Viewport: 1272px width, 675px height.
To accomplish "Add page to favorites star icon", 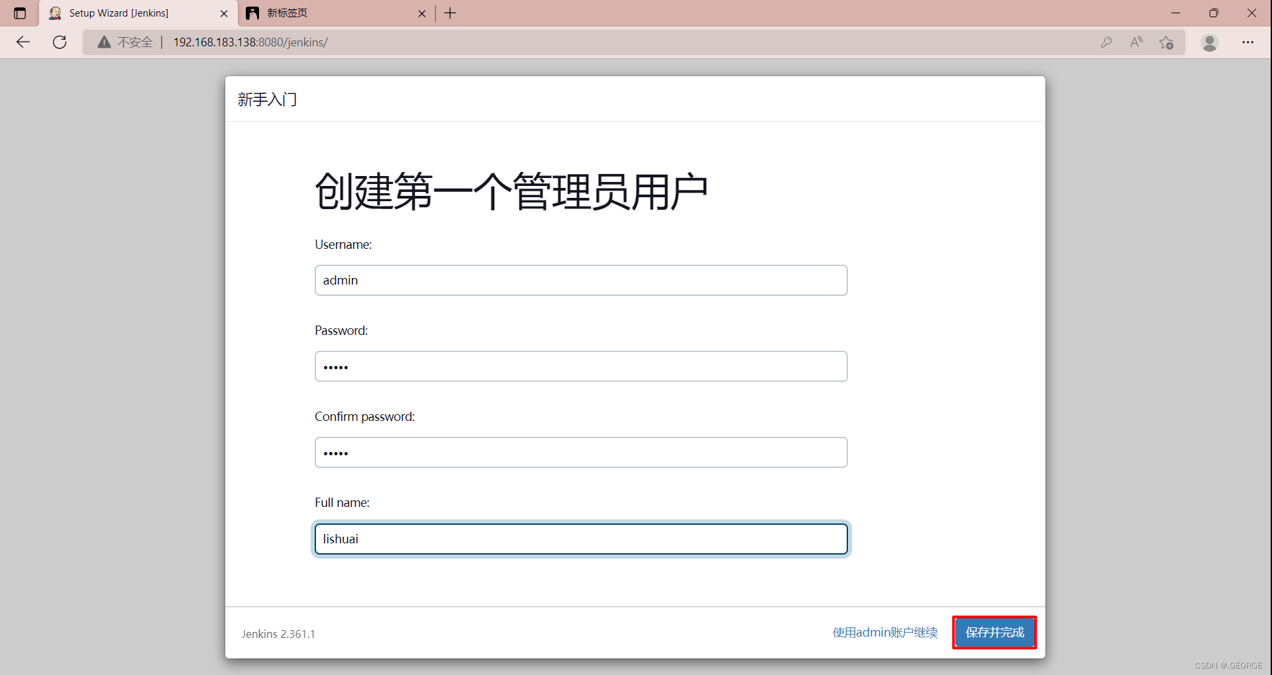I will tap(1167, 42).
